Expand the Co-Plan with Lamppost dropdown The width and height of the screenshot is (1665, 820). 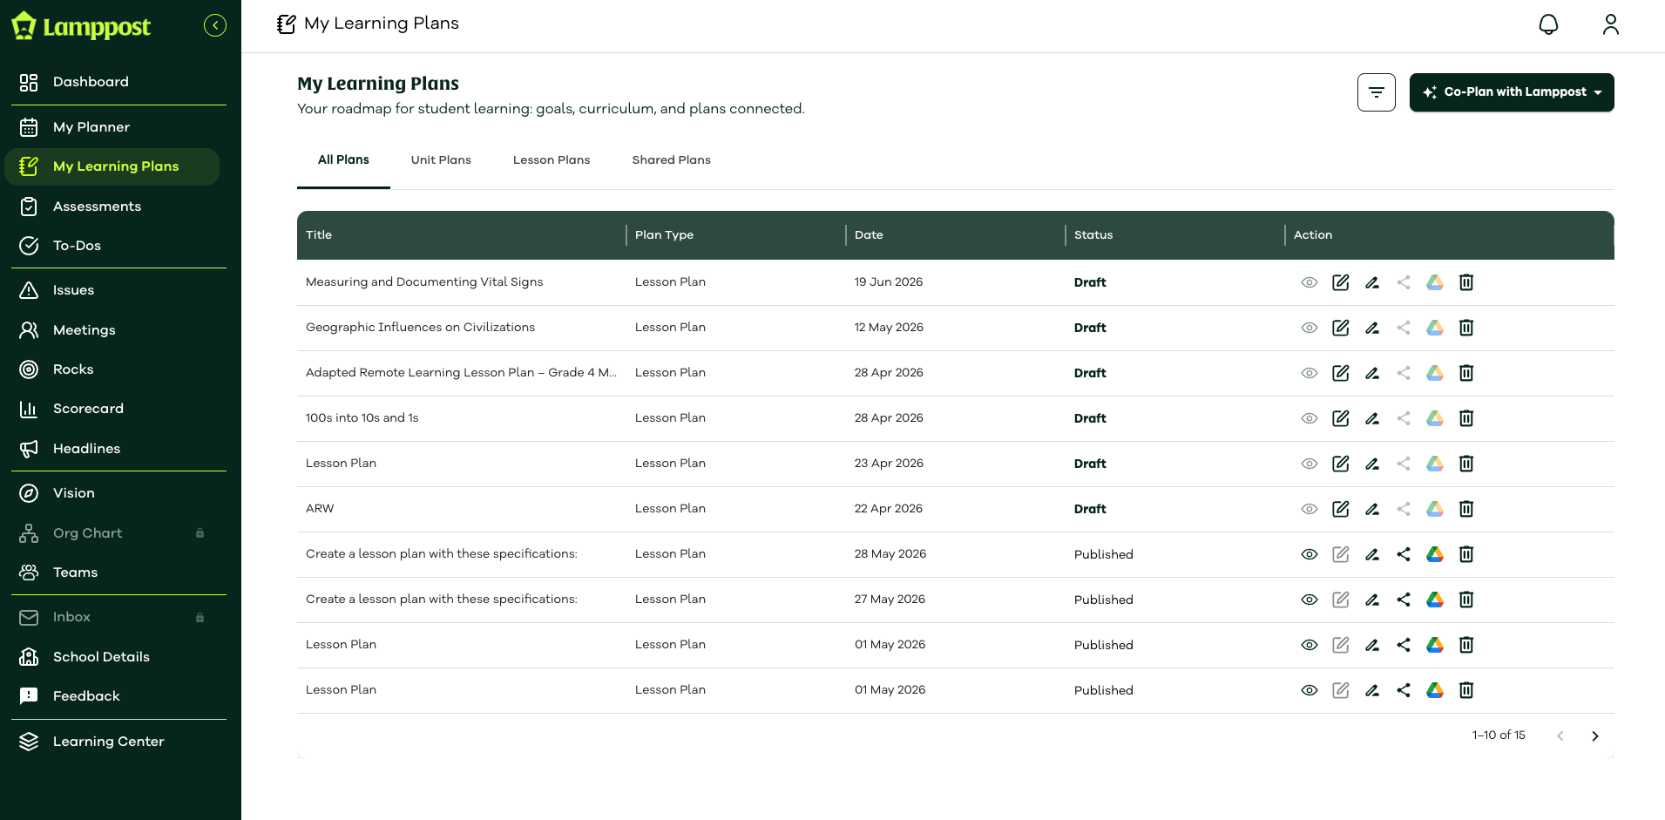point(1512,92)
